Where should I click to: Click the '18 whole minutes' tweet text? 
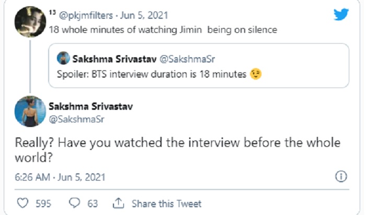(x=162, y=30)
